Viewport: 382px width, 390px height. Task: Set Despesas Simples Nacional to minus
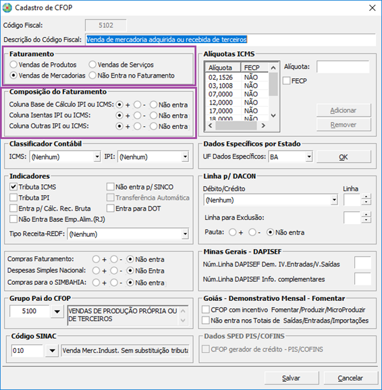[x=114, y=271]
